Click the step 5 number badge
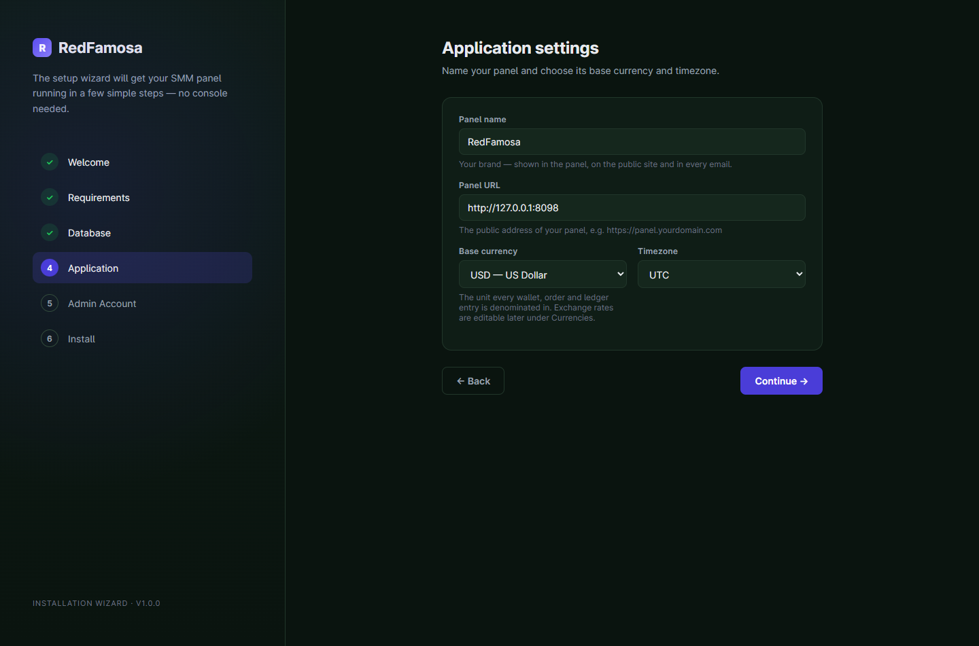Image resolution: width=979 pixels, height=646 pixels. coord(50,304)
